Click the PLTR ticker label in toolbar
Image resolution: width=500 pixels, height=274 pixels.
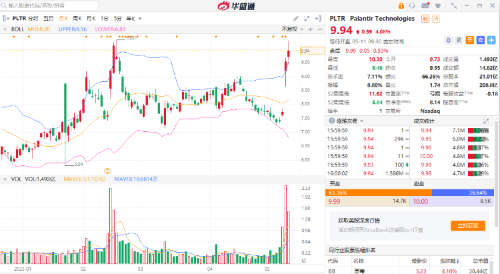19,19
